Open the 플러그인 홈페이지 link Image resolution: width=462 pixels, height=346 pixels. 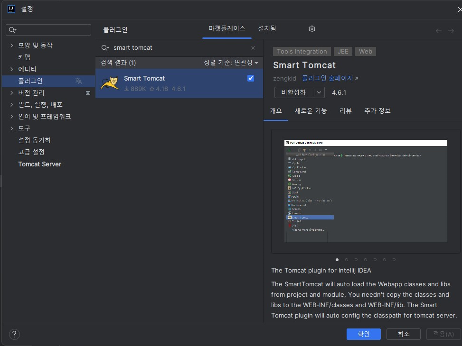330,78
